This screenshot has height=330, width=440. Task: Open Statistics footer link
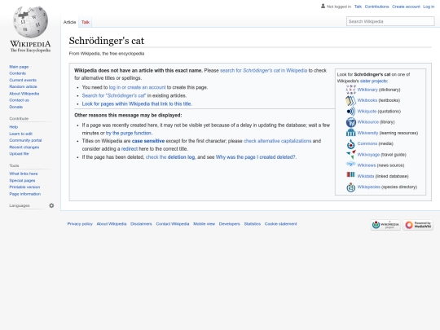[x=253, y=224]
